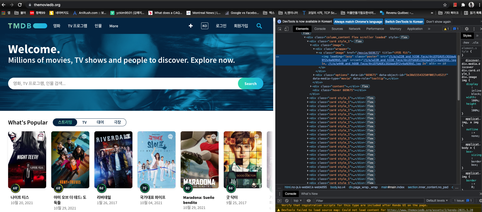
Task: Click the 80 score ring on Maradona
Action: click(188, 188)
